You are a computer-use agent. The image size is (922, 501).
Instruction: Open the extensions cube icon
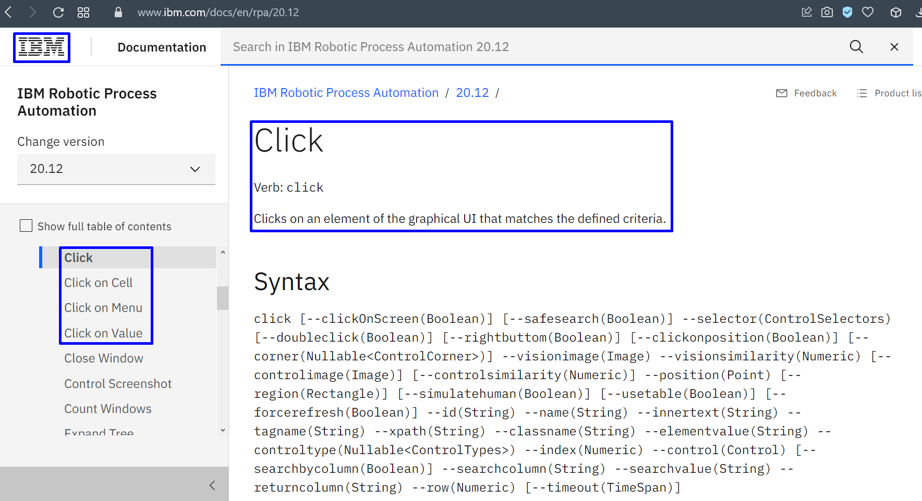[x=896, y=12]
